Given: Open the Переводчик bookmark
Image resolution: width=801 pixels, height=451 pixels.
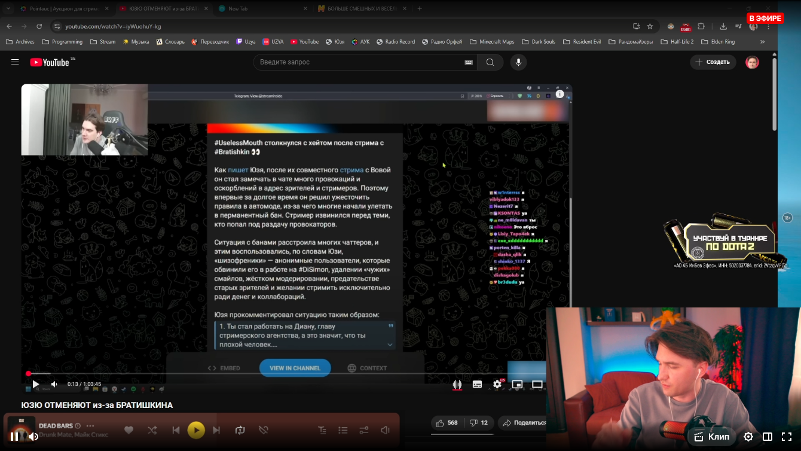Looking at the screenshot, I should [x=210, y=42].
